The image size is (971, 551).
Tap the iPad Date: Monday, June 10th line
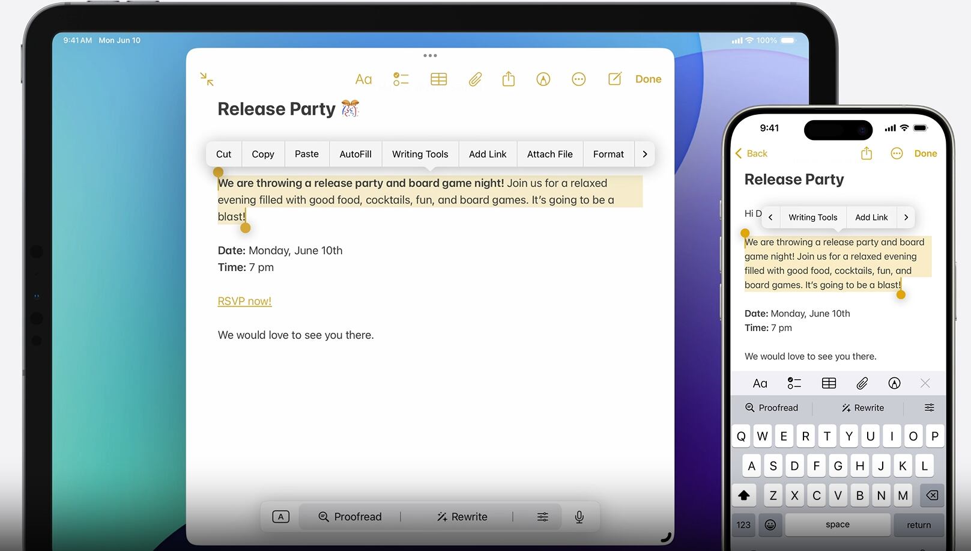tap(280, 251)
